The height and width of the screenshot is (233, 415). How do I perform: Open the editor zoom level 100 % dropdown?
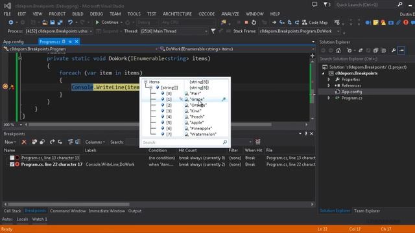[x=21, y=124]
